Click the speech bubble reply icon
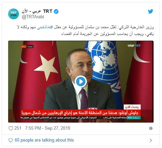This screenshot has height=148, width=162. [x=11, y=140]
